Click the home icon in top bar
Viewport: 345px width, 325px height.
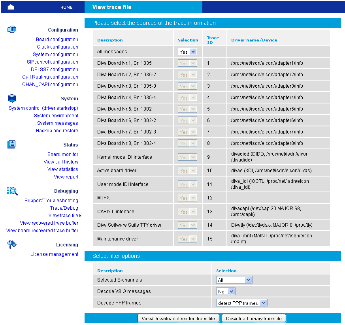coord(11,7)
